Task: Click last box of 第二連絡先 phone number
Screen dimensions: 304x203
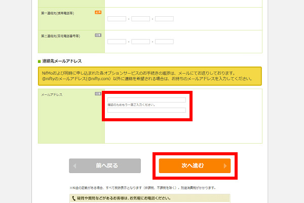Action: click(164, 42)
